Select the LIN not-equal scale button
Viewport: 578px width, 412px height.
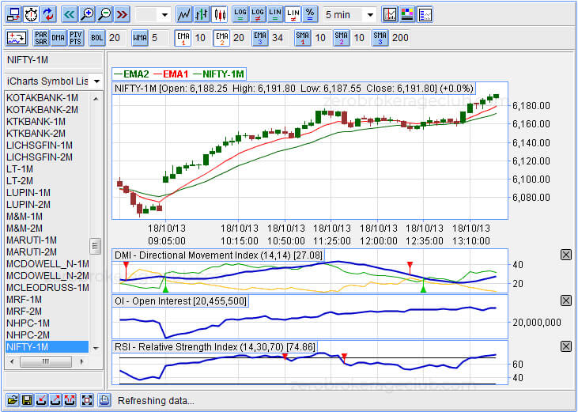pyautogui.click(x=293, y=15)
